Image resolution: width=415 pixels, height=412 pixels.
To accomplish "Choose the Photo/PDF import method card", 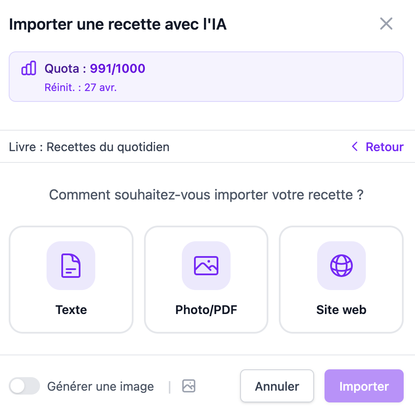I will (x=206, y=280).
